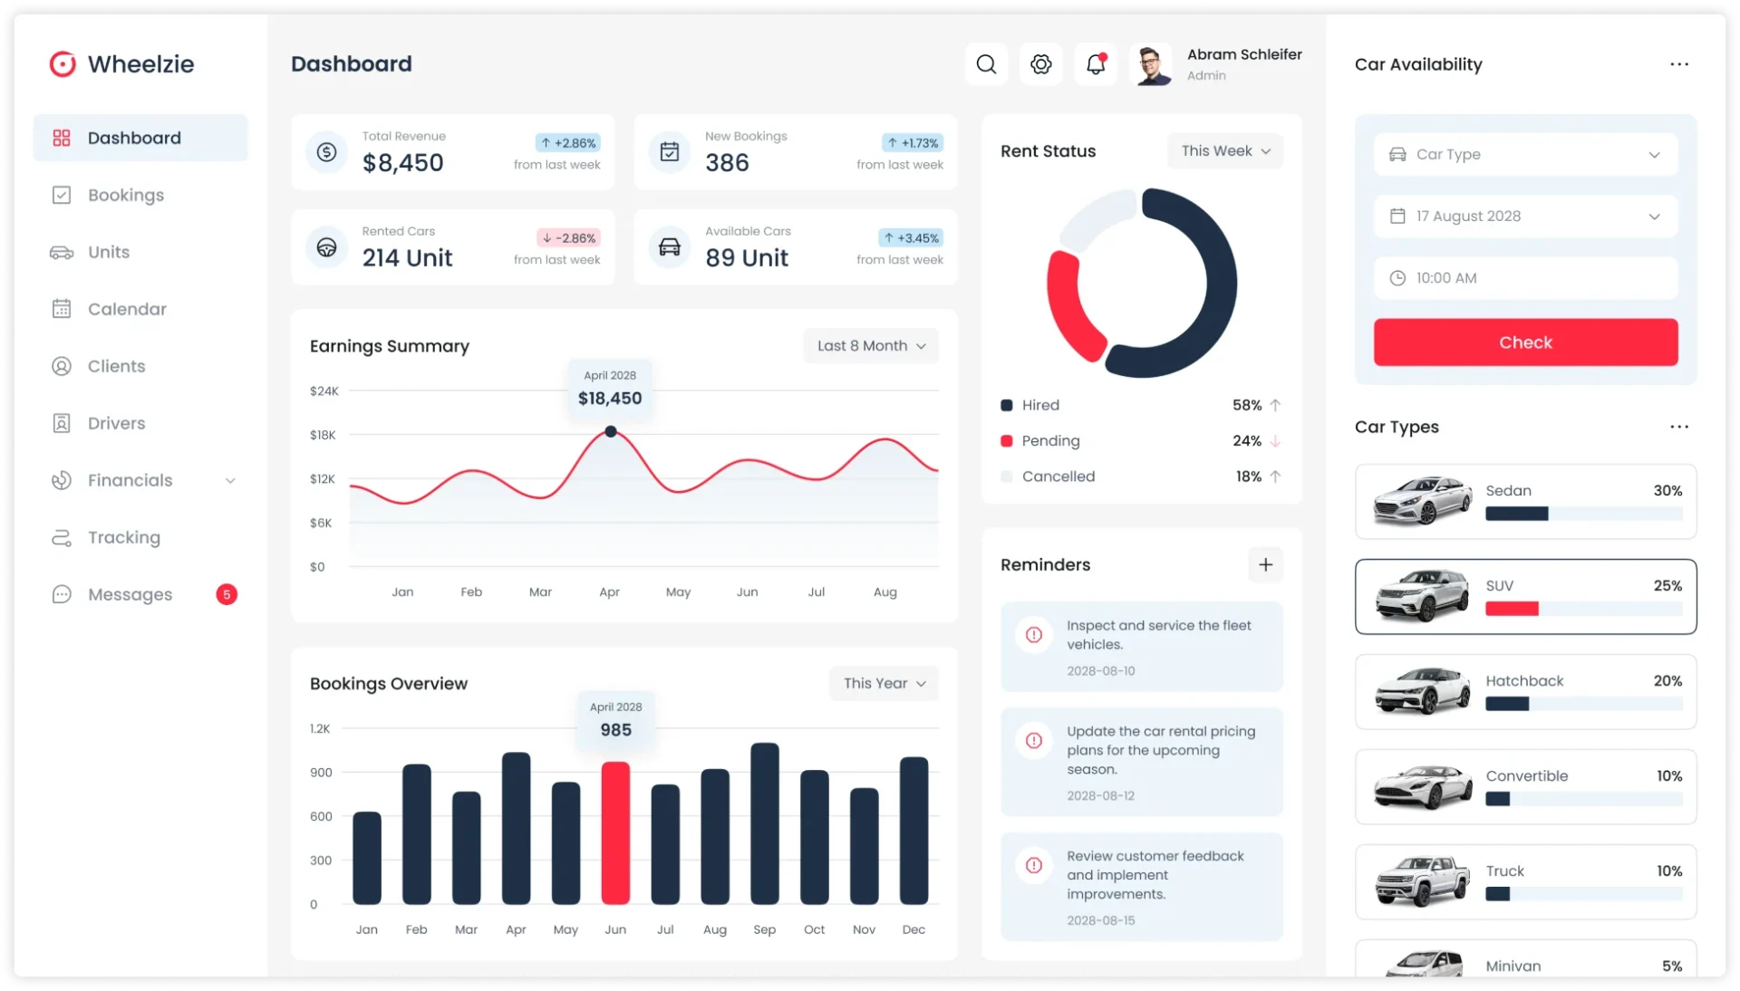Click alert icon on fleet inspection reminder
The height and width of the screenshot is (991, 1740).
pos(1033,635)
